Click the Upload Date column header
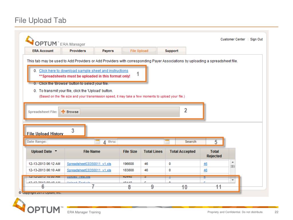This screenshot has width=293, height=220. coord(45,154)
